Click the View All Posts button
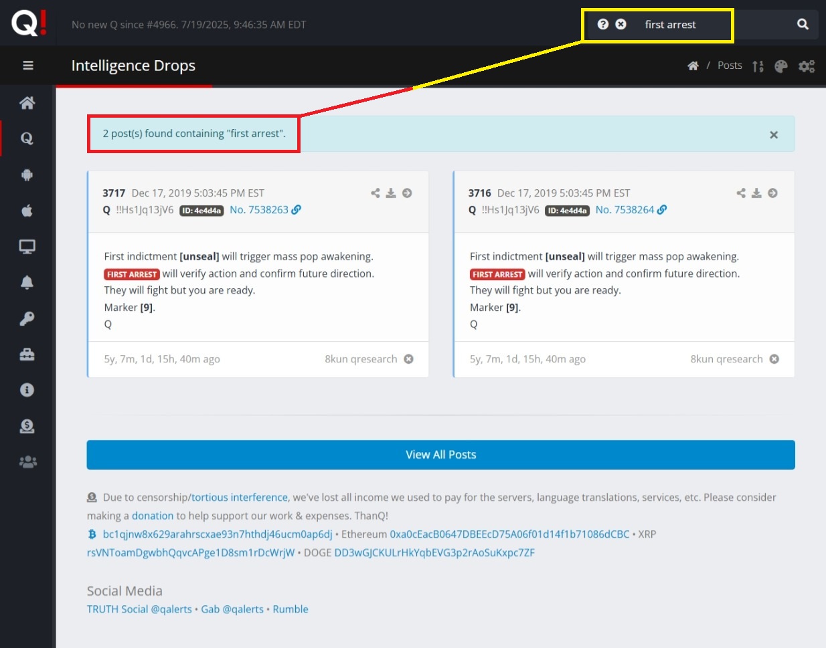 [441, 455]
